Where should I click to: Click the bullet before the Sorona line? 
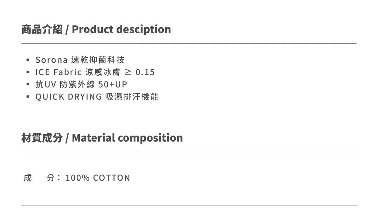(x=28, y=60)
